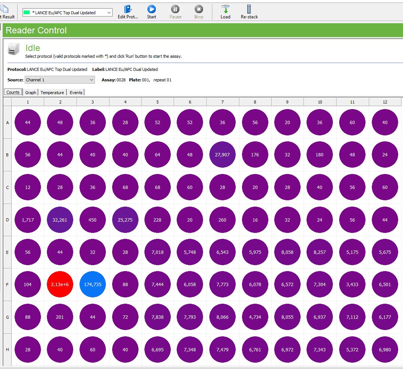Select well D2 showing 32,261

click(x=60, y=220)
